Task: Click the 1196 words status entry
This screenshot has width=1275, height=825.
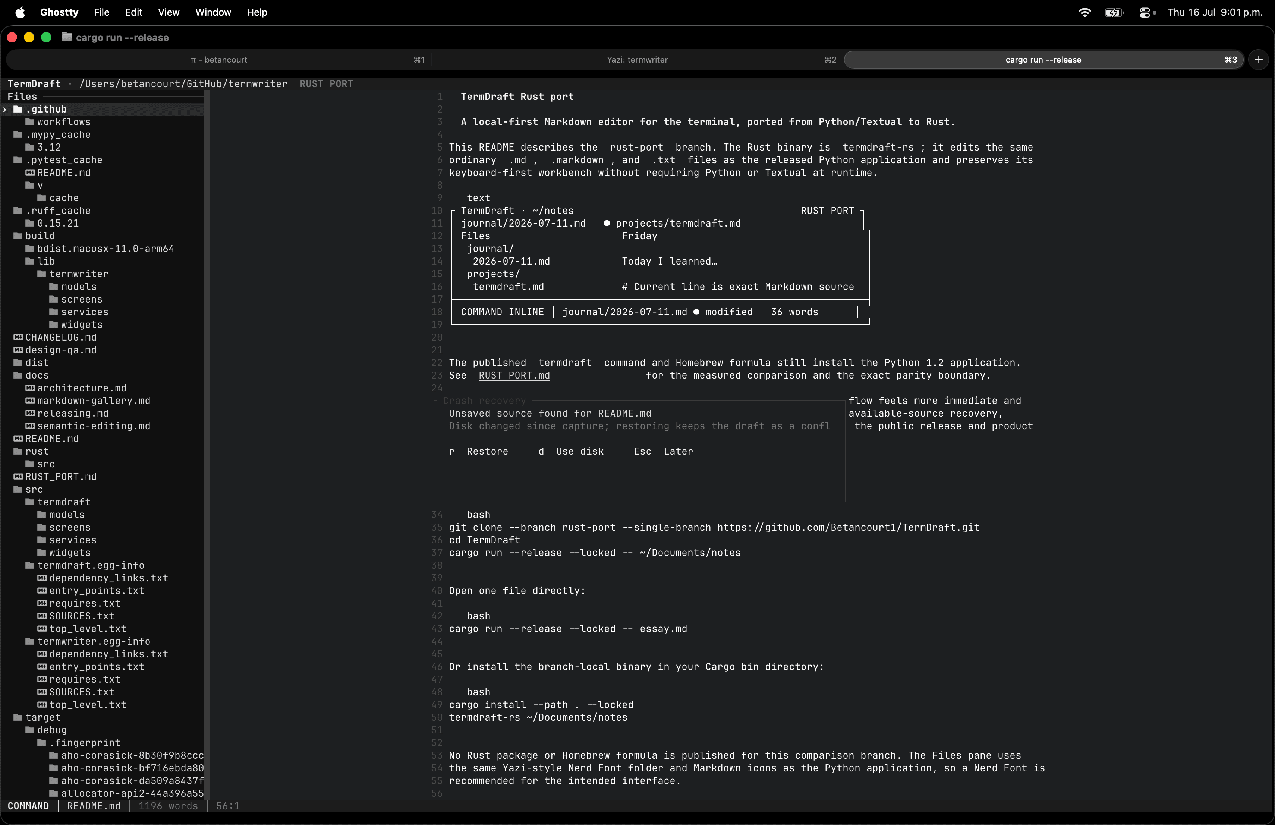Action: pyautogui.click(x=168, y=806)
